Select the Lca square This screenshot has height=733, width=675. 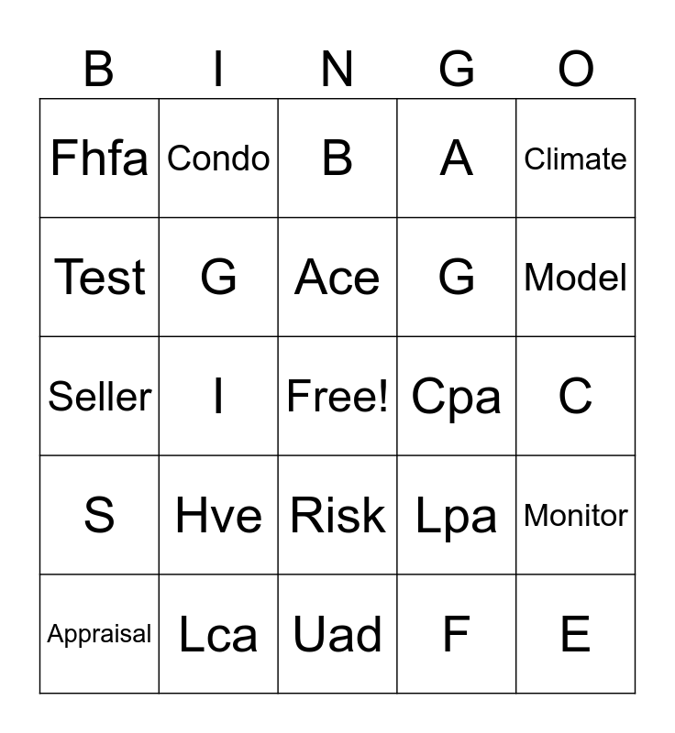(218, 634)
